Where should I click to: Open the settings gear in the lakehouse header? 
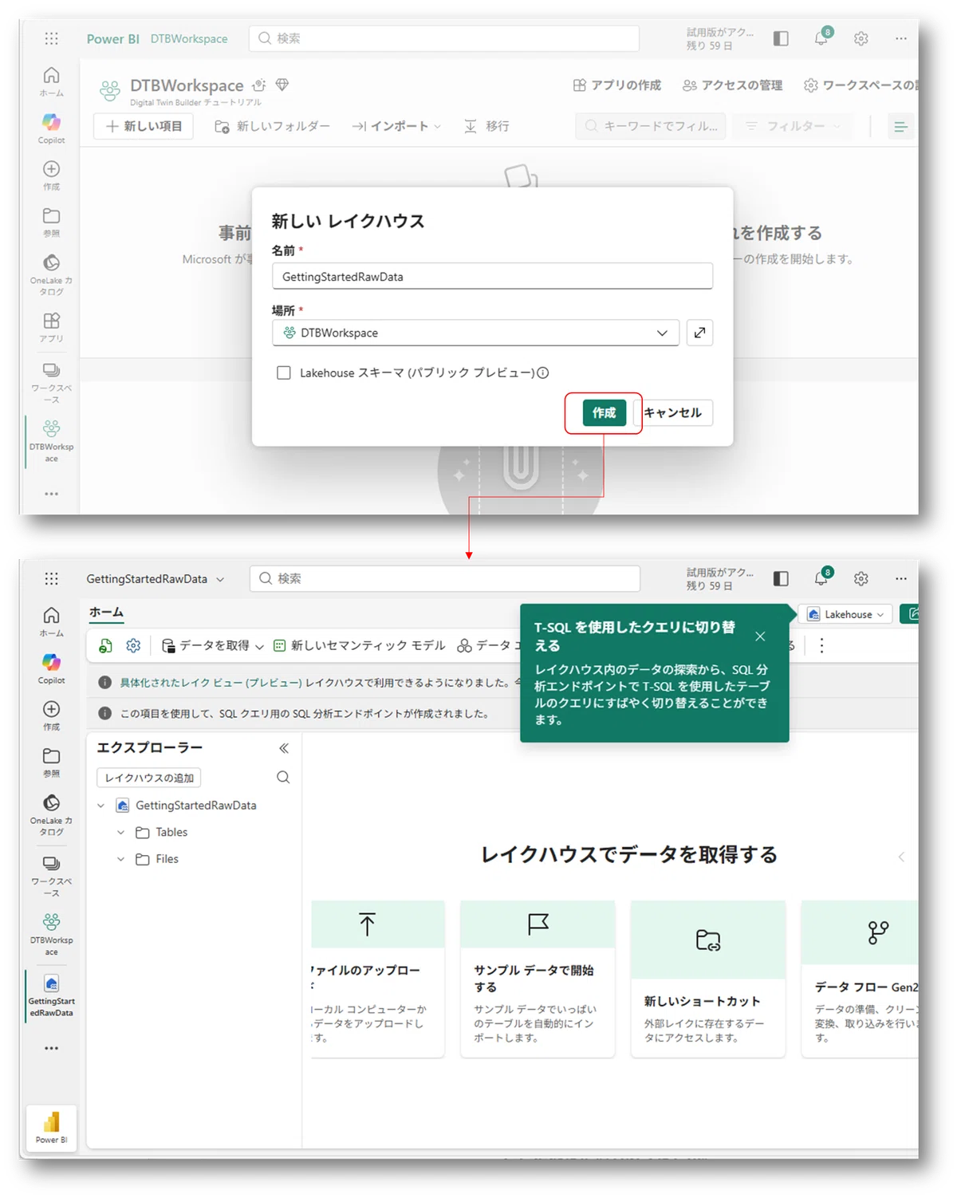861,579
